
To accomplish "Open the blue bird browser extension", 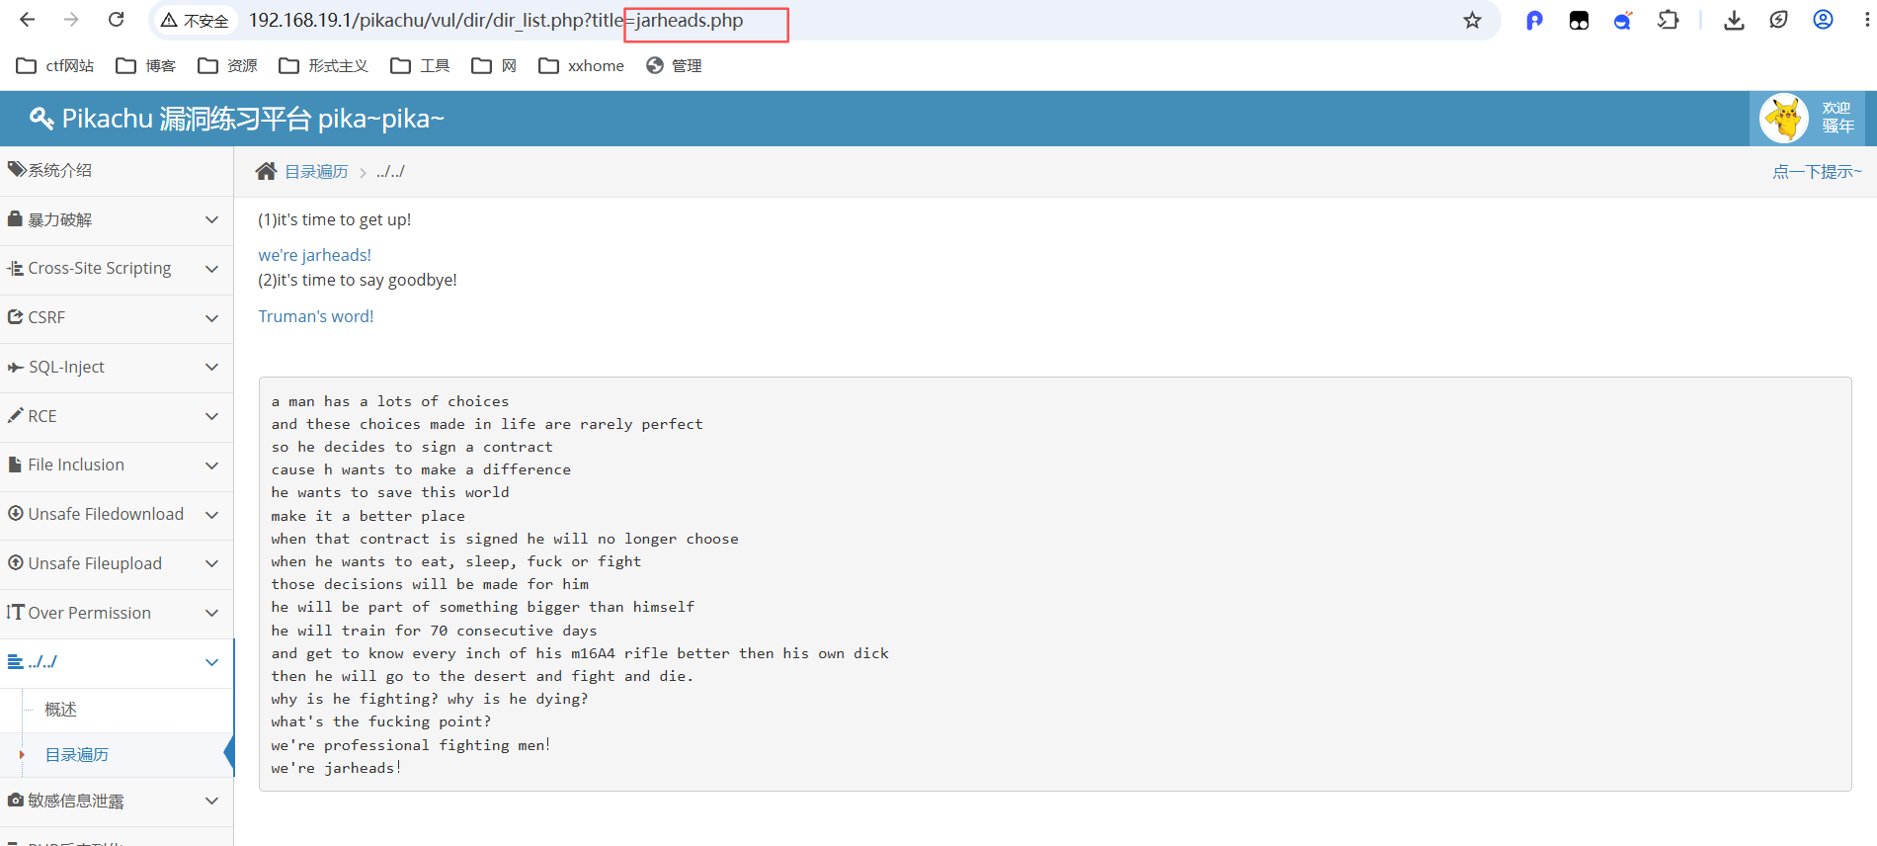I will [1623, 21].
